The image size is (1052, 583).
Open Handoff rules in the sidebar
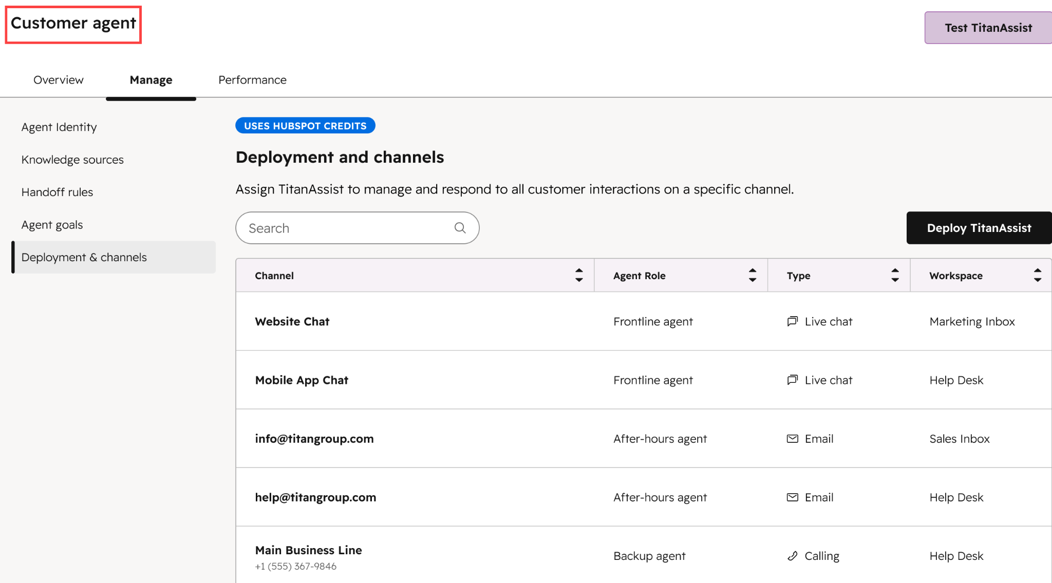(x=57, y=192)
